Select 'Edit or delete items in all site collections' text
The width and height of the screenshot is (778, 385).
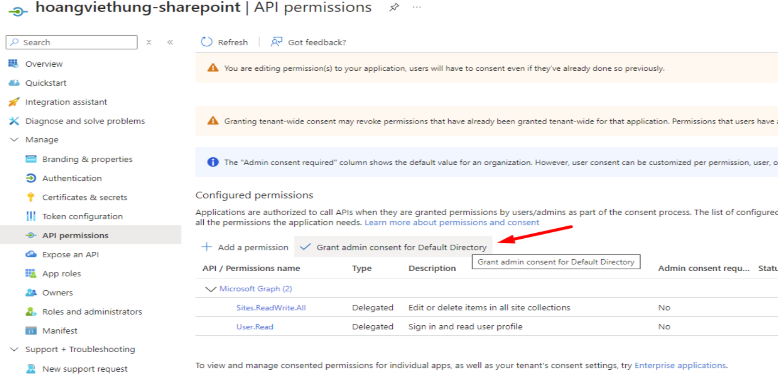point(489,307)
